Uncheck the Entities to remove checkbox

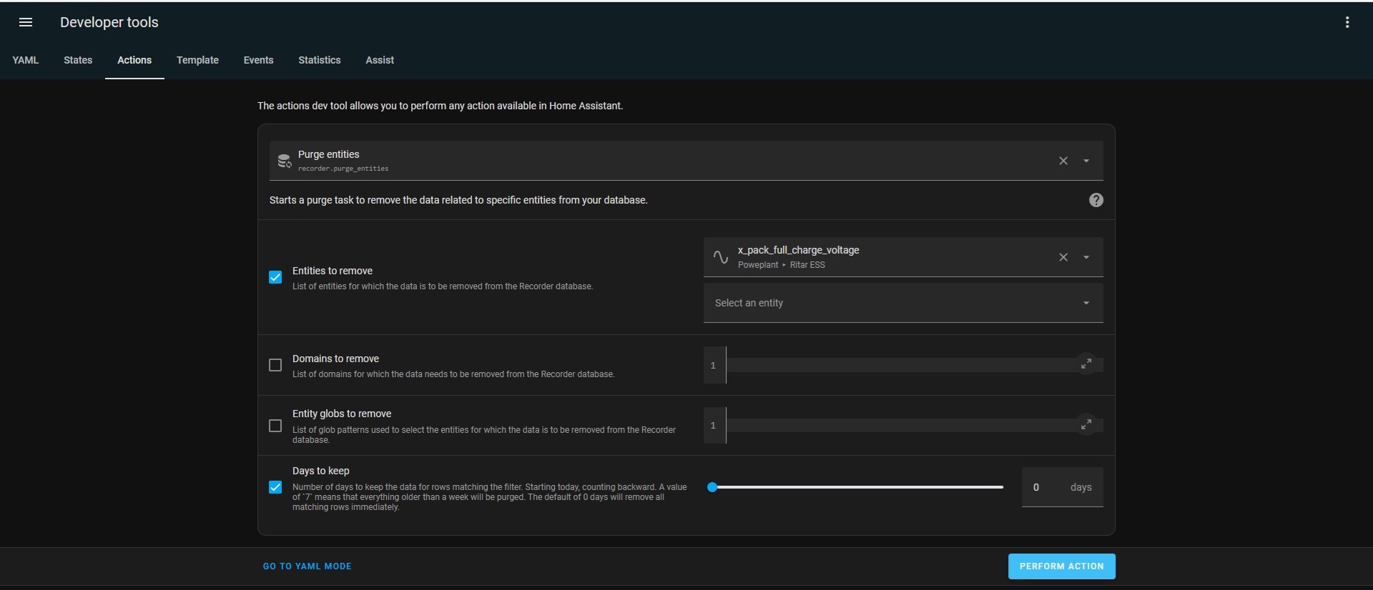pyautogui.click(x=275, y=277)
